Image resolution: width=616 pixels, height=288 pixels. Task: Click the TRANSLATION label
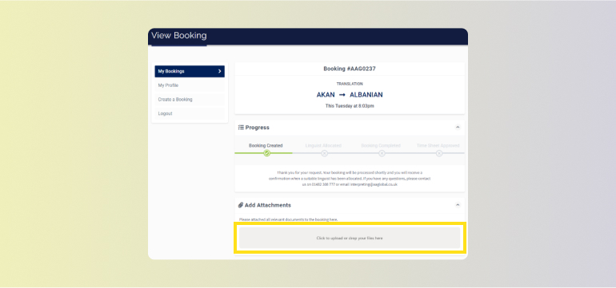point(350,84)
